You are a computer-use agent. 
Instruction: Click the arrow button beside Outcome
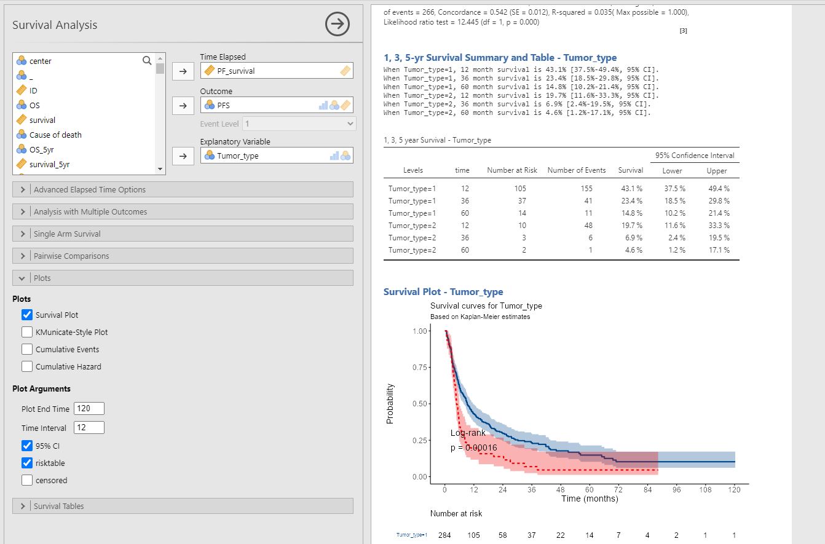183,105
